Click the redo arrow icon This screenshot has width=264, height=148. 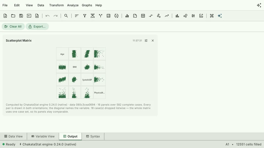(55, 16)
